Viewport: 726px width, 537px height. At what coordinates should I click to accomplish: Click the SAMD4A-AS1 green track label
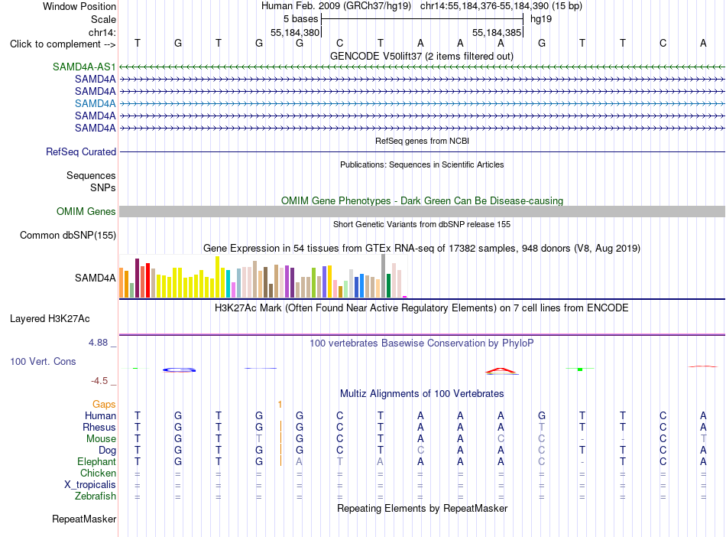pyautogui.click(x=84, y=67)
